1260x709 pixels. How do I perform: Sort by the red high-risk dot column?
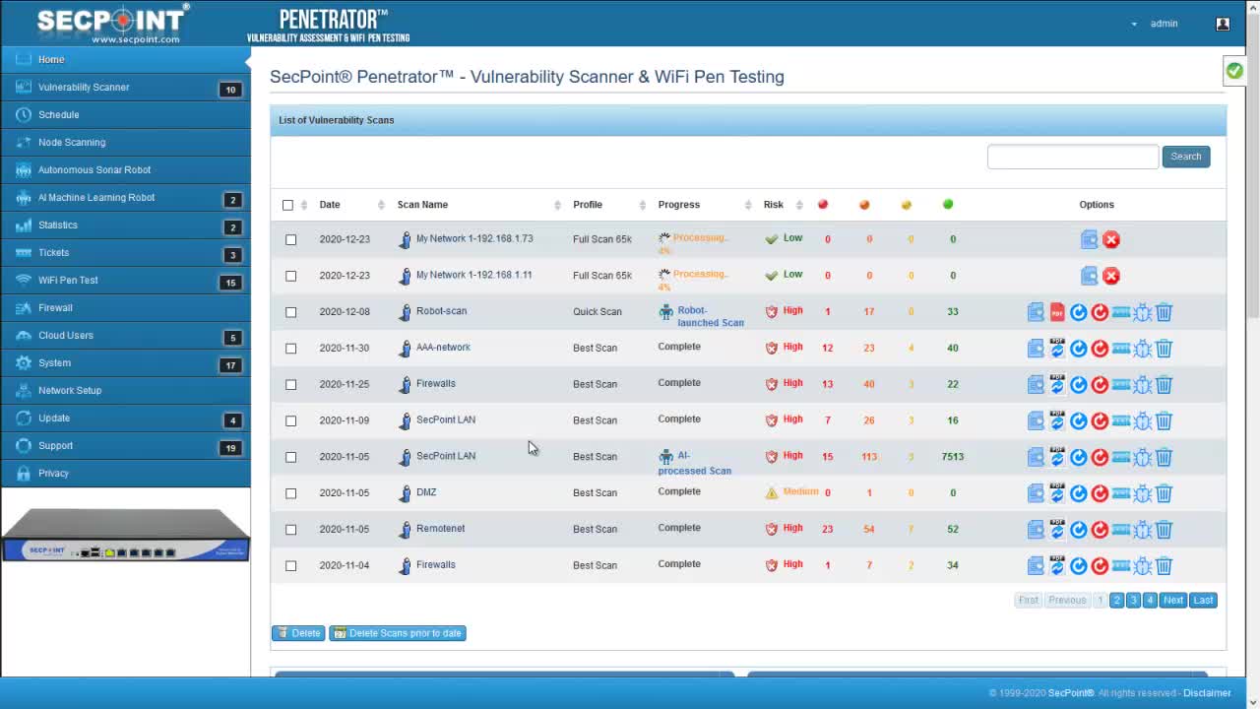coord(823,205)
